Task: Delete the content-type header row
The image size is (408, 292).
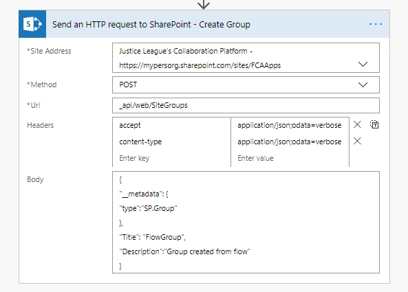Action: click(357, 141)
